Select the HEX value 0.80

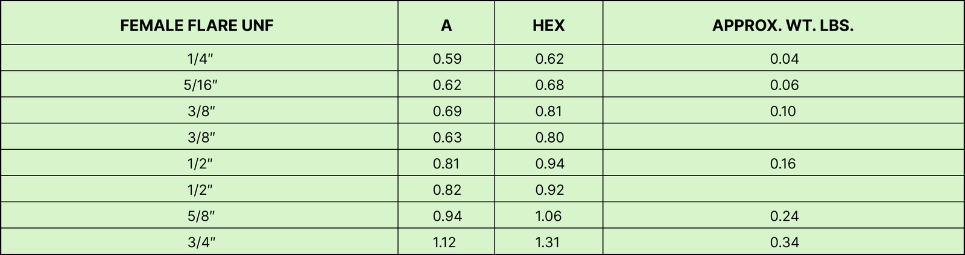click(x=549, y=138)
